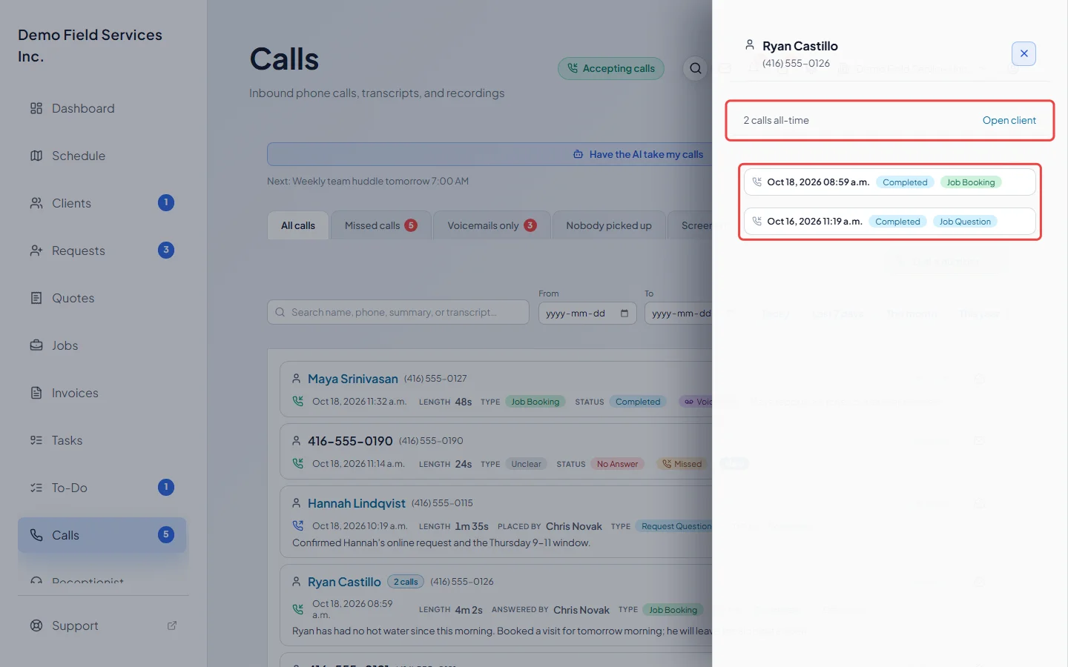Close the Ryan Castillo panel
The width and height of the screenshot is (1068, 667).
1023,53
